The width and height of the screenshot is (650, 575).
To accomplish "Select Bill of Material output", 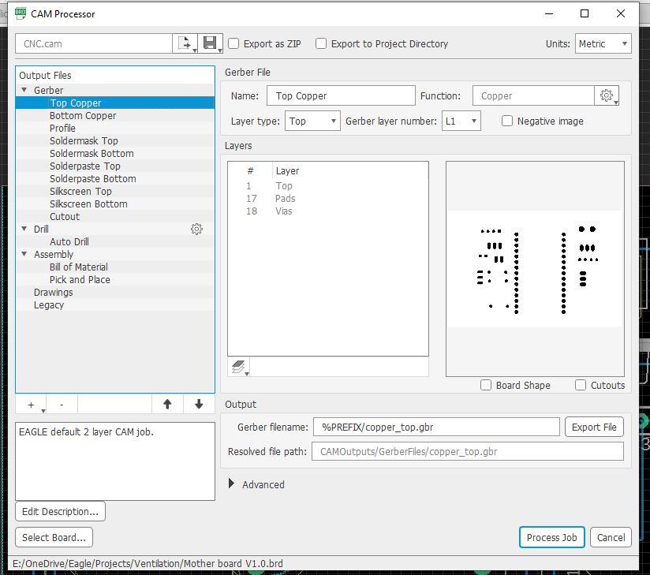I will click(115, 267).
